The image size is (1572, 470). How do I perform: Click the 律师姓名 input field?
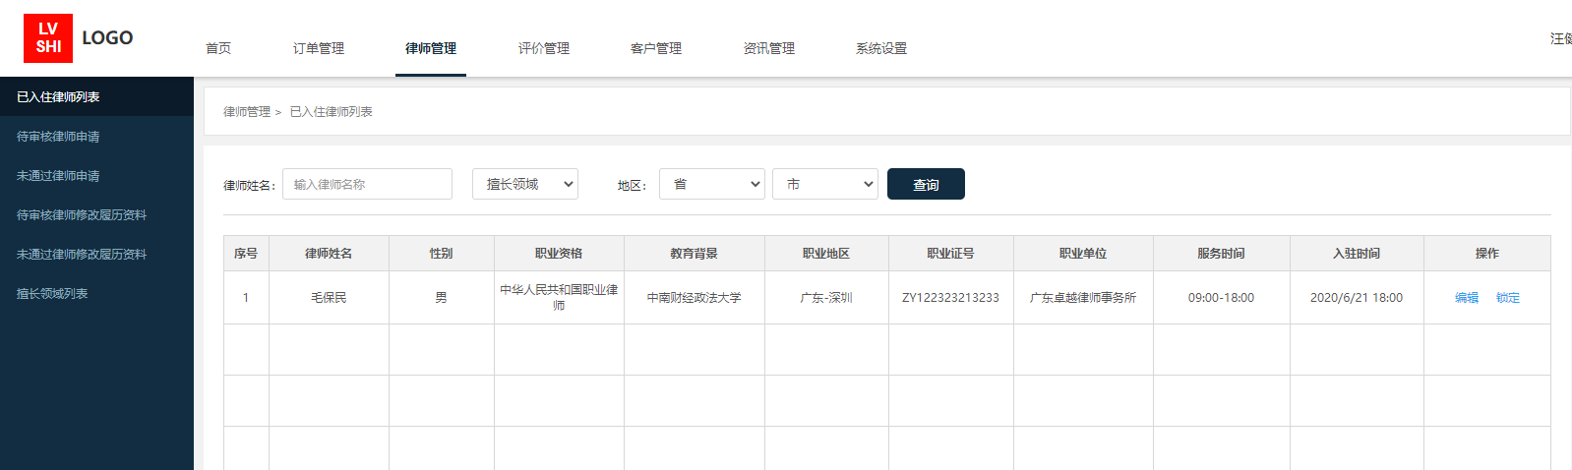point(367,185)
